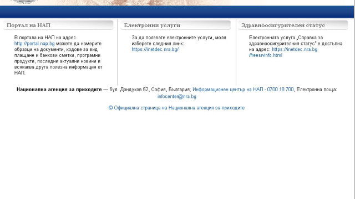Click the bold Национална агенция за приходите text
Screen dimensions: 355x199
(59, 90)
